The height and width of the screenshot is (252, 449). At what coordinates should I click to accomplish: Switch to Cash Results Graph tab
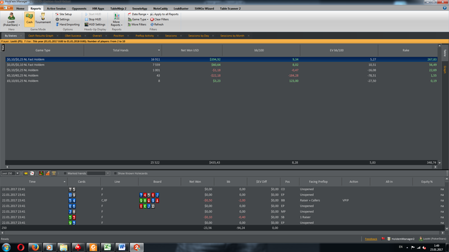(40, 36)
